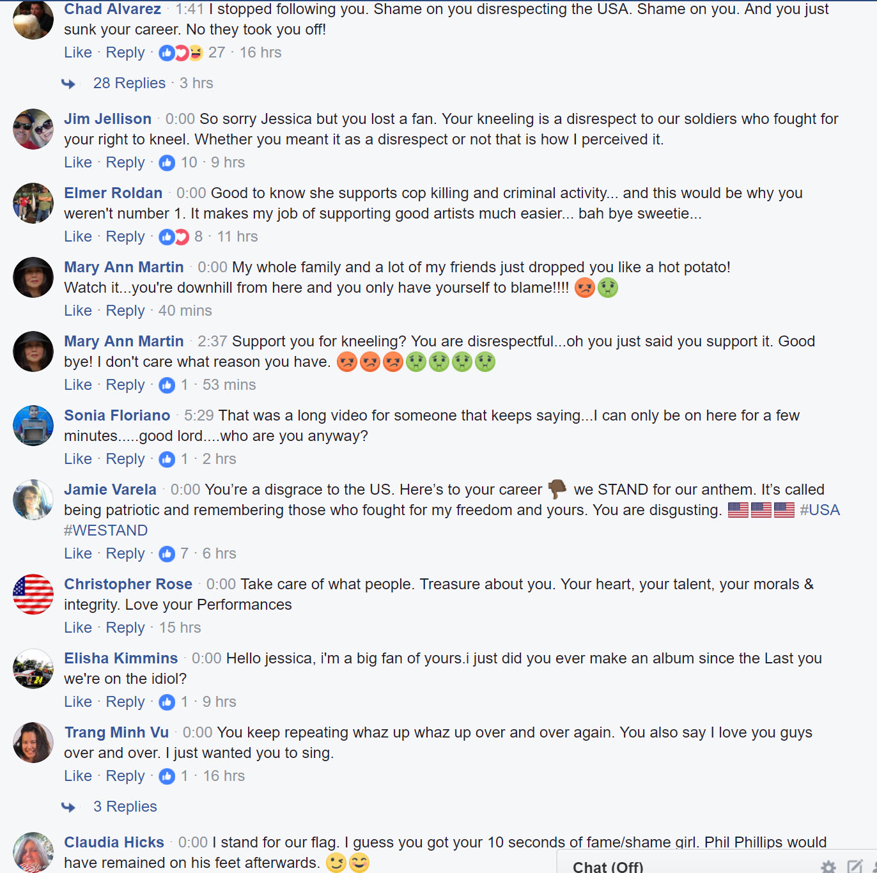The image size is (877, 873).
Task: Click reaction icons on Elmer Roldan's comment
Action: click(174, 237)
